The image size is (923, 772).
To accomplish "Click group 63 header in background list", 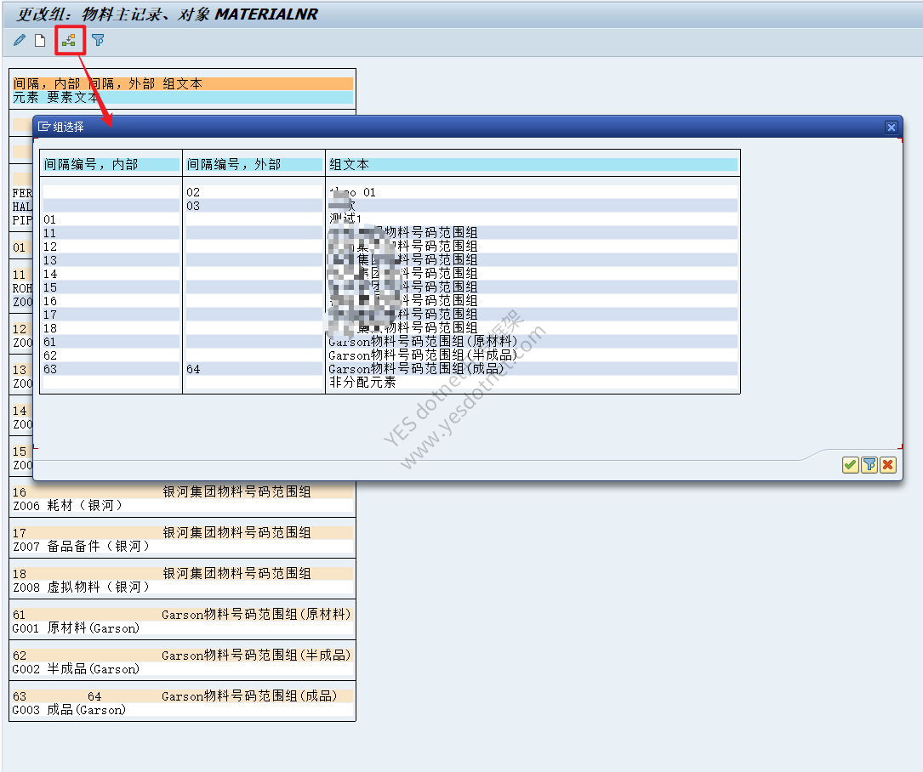I will [x=183, y=696].
